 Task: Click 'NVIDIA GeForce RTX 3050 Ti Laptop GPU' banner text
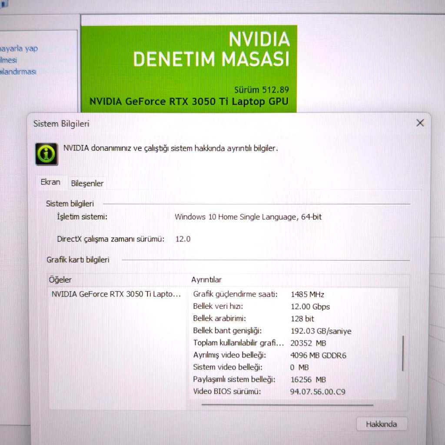[x=189, y=102]
